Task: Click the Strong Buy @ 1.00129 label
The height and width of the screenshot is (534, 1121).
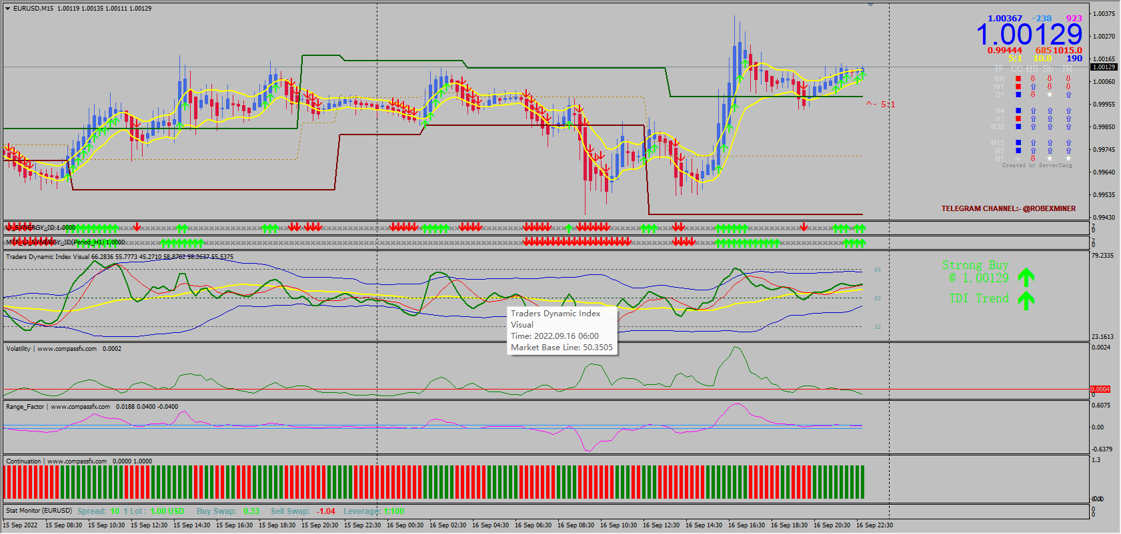Action: click(x=976, y=272)
